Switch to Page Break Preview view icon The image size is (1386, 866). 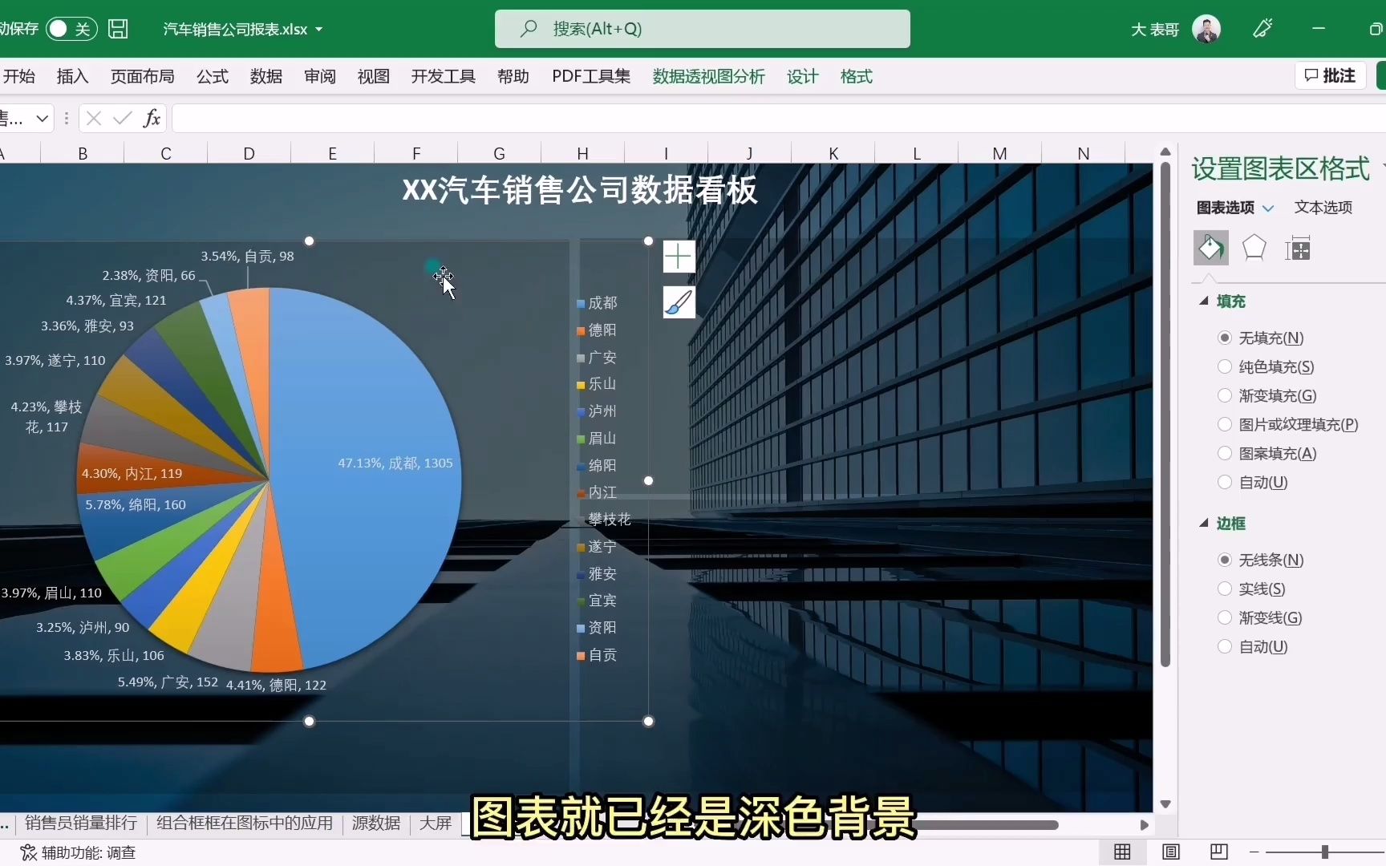click(1218, 852)
